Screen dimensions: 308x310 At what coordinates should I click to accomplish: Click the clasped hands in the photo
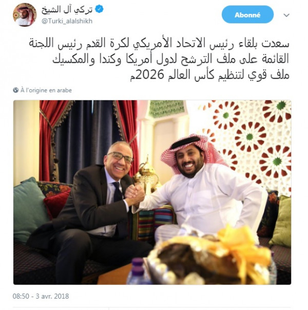pos(135,195)
